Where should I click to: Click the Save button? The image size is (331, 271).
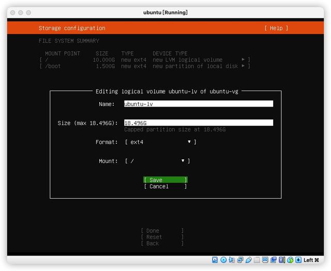[165, 180]
